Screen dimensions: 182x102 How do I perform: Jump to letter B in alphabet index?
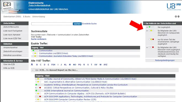pos(37,65)
